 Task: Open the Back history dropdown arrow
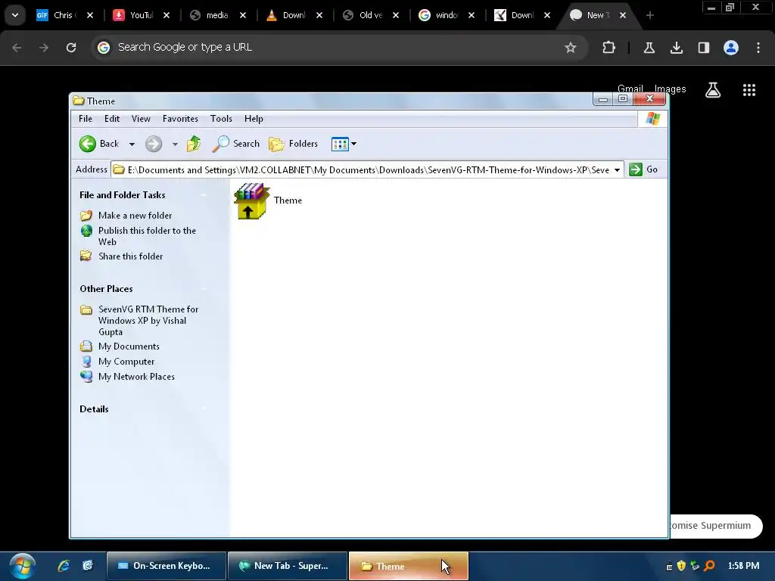[132, 144]
